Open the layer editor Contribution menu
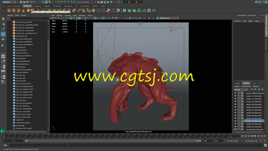The height and width of the screenshot is (151, 268). pyautogui.click(x=246, y=86)
